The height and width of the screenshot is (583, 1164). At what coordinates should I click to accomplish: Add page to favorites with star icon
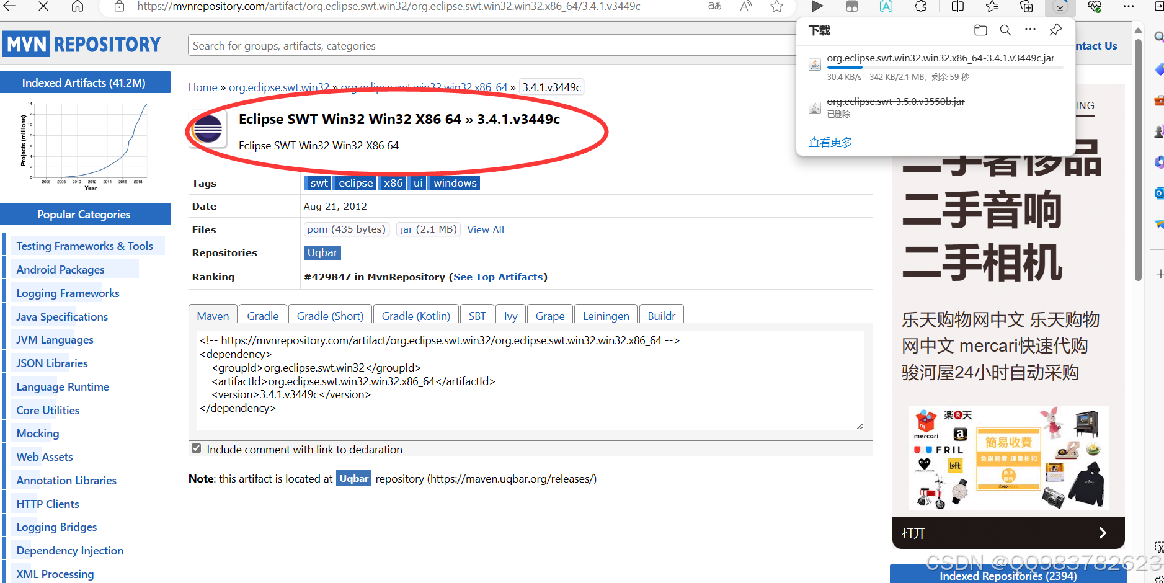[776, 6]
